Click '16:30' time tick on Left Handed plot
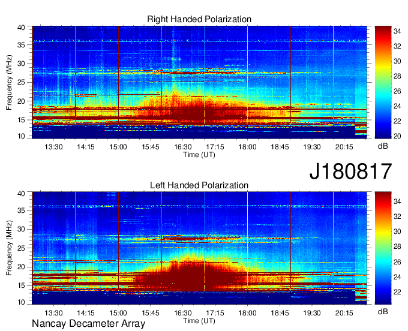The image size is (408, 331). 183,313
